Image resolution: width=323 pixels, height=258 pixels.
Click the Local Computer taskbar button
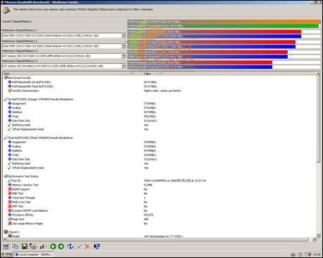click(x=34, y=254)
